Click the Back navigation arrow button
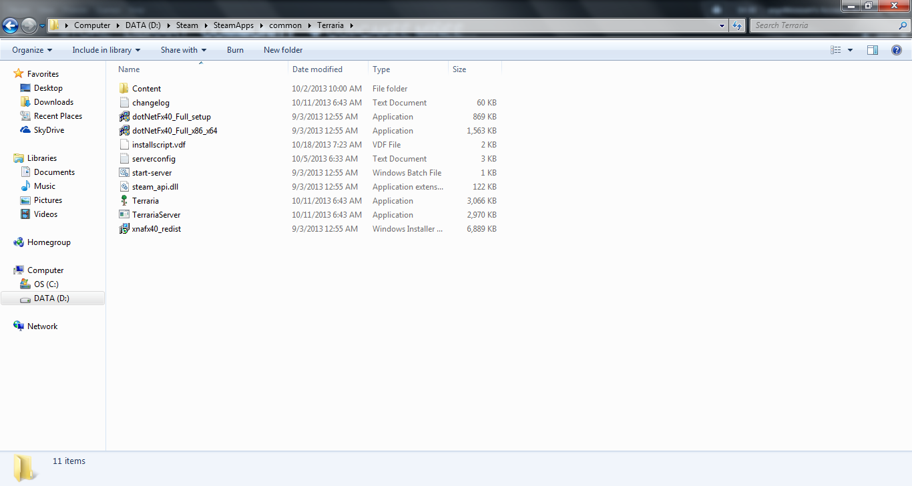This screenshot has width=912, height=486. coord(11,25)
